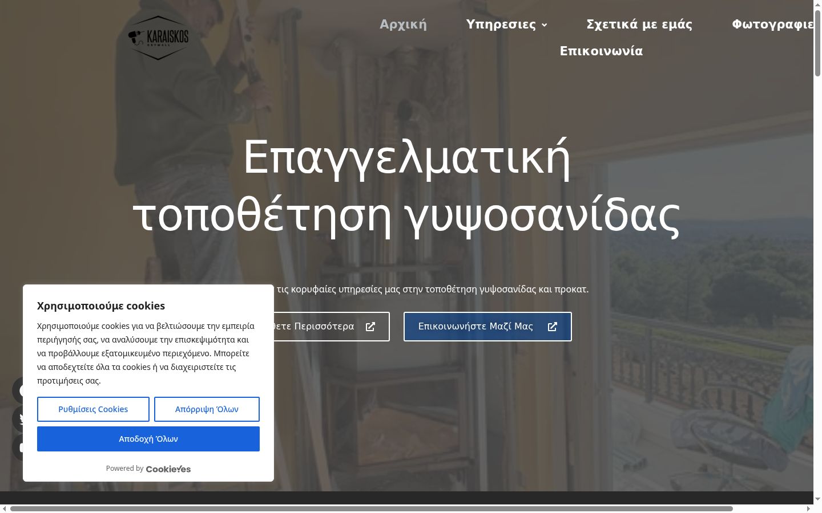Click the Powered by text
This screenshot has width=822, height=513.
coord(124,469)
